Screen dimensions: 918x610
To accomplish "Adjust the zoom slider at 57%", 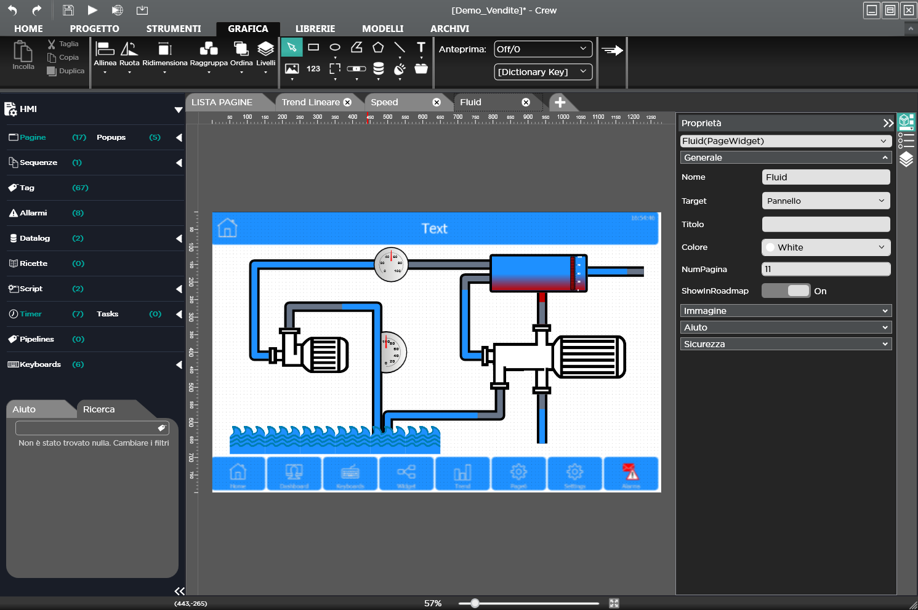I will pyautogui.click(x=475, y=603).
